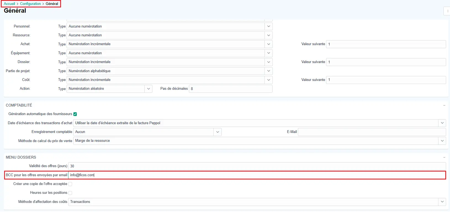Viewport: 450px width, 212px height.
Task: Open the Personnel numbering type dropdown
Action: pos(268,26)
